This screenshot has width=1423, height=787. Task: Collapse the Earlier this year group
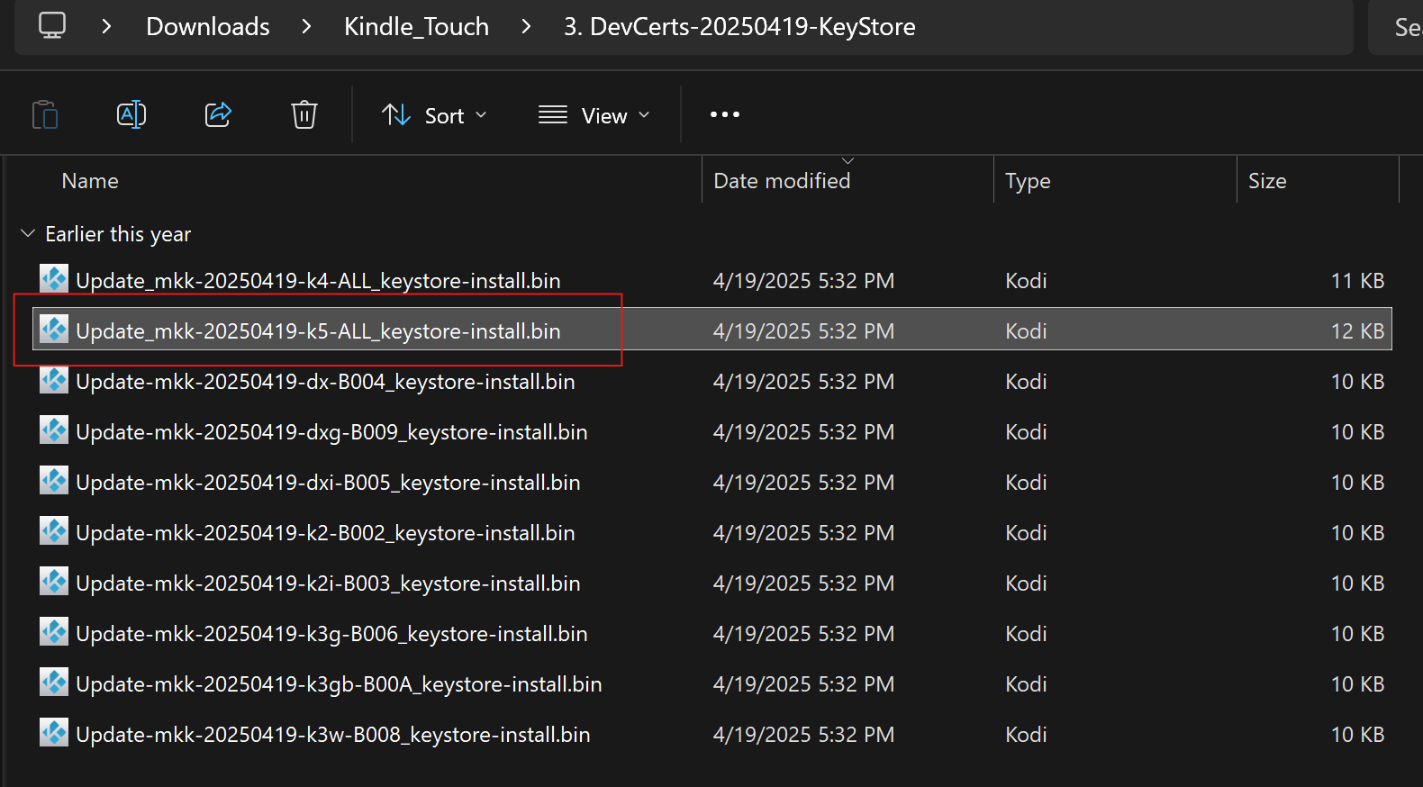[x=28, y=234]
